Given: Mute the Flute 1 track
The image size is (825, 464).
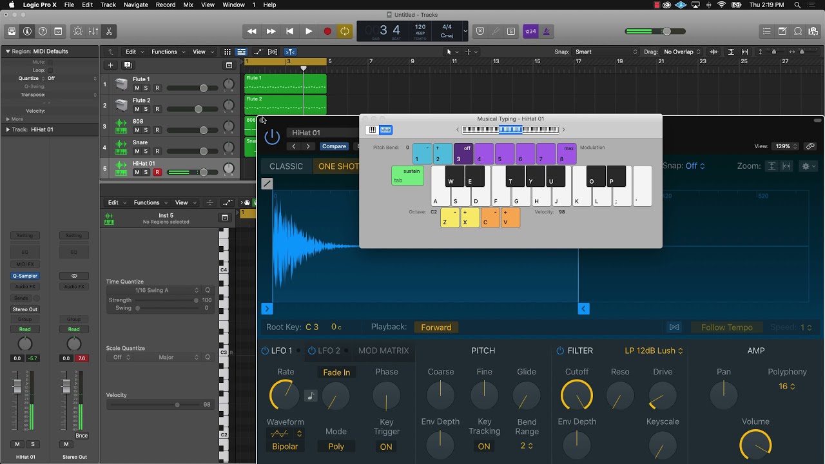Looking at the screenshot, I should tap(137, 88).
